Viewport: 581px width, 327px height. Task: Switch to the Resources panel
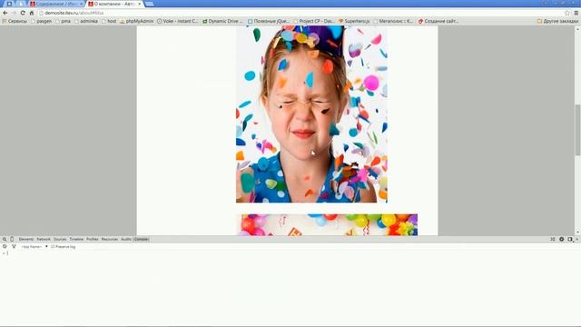(109, 239)
